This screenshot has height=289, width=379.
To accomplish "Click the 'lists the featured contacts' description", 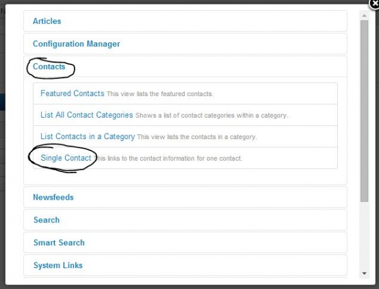I will (x=160, y=94).
